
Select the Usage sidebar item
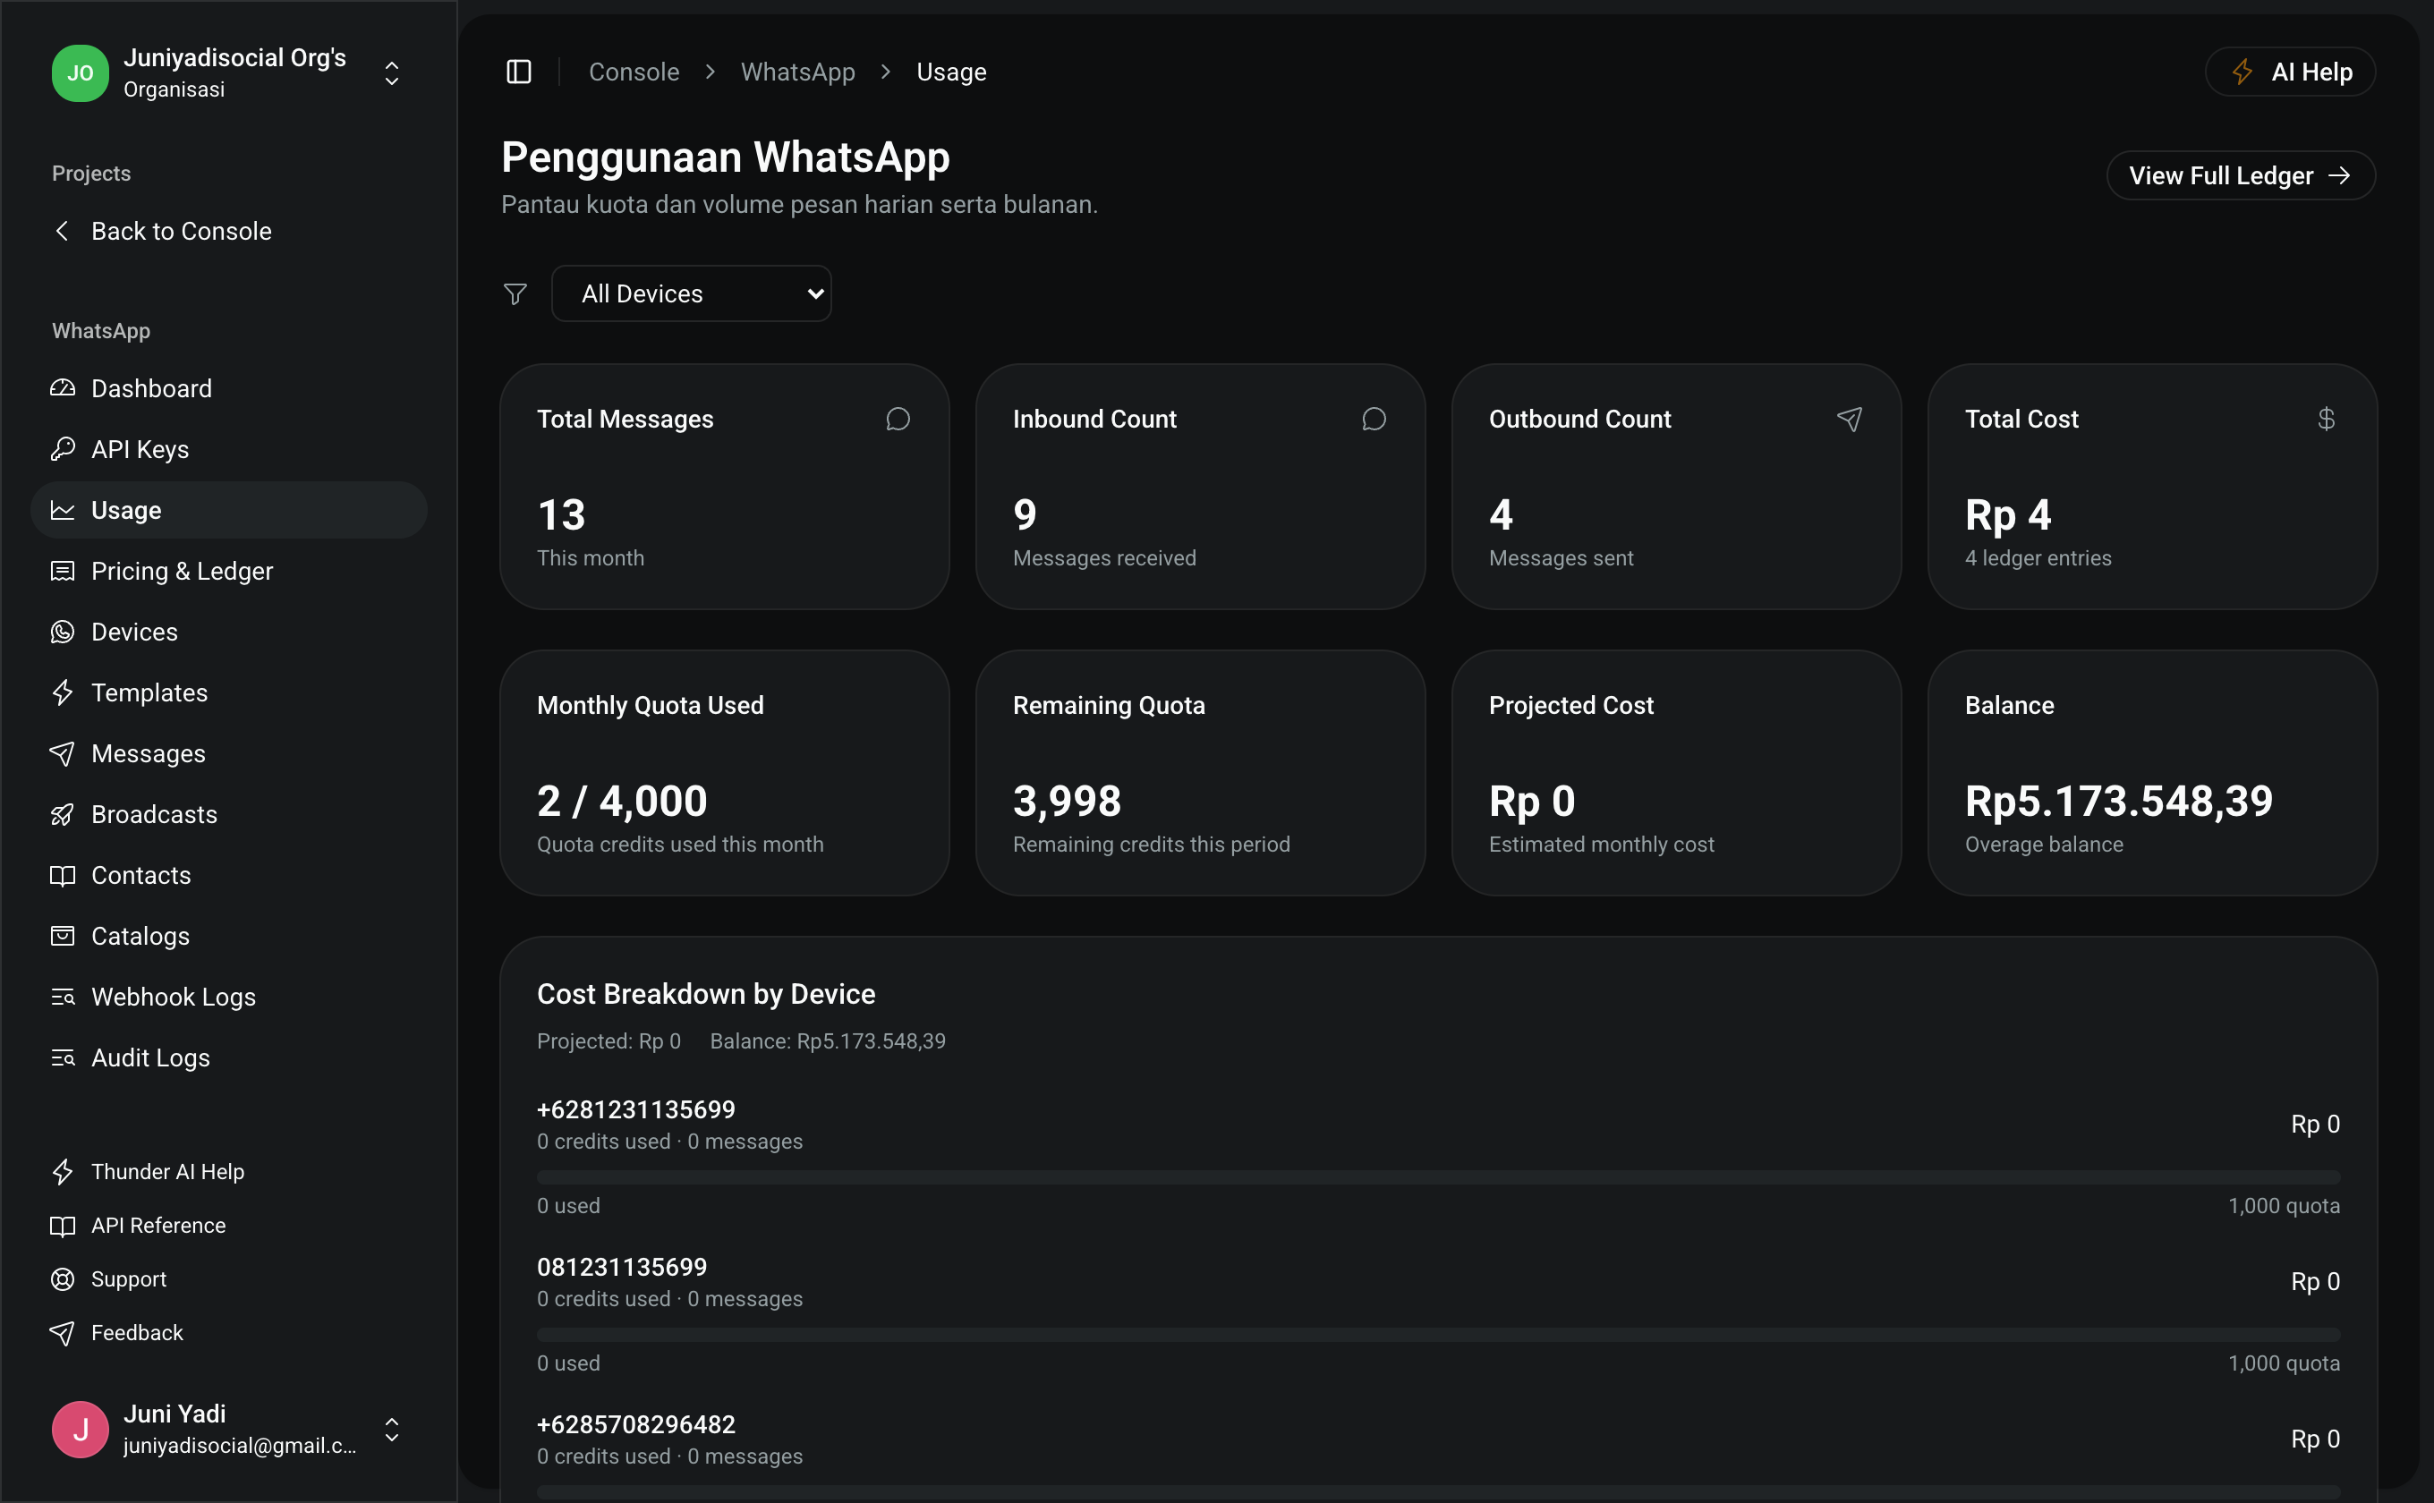[229, 510]
